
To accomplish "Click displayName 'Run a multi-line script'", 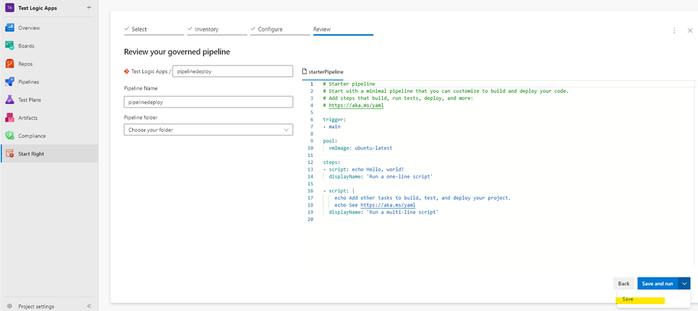I will [x=384, y=213].
